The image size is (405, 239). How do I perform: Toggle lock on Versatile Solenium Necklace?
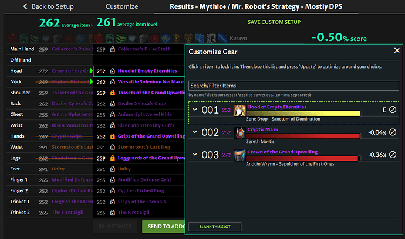pyautogui.click(x=112, y=82)
